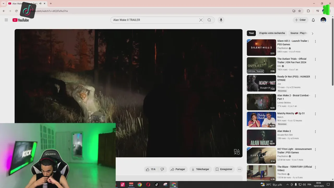Select D'après votre recherche chip
This screenshot has width=334, height=188.
(x=272, y=33)
